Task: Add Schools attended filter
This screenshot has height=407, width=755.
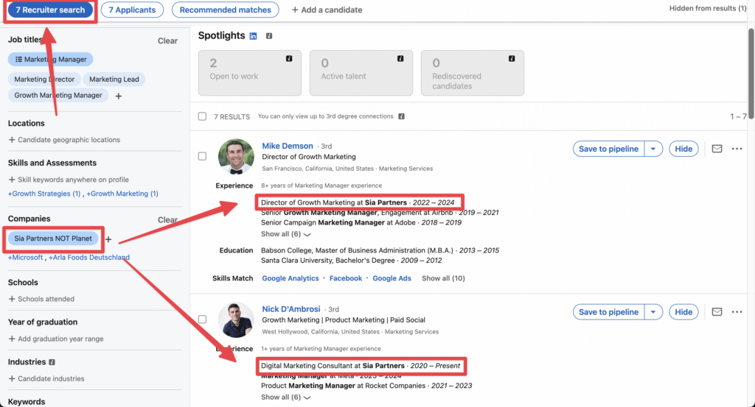Action: [x=41, y=299]
